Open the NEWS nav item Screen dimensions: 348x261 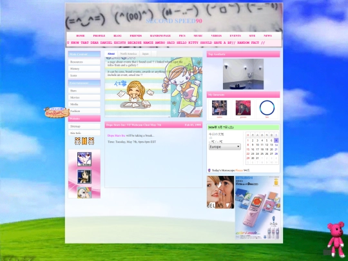coord(267,35)
